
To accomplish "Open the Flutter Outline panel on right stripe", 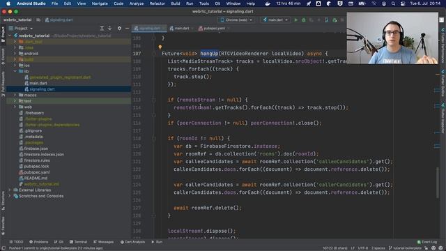I will (x=443, y=83).
